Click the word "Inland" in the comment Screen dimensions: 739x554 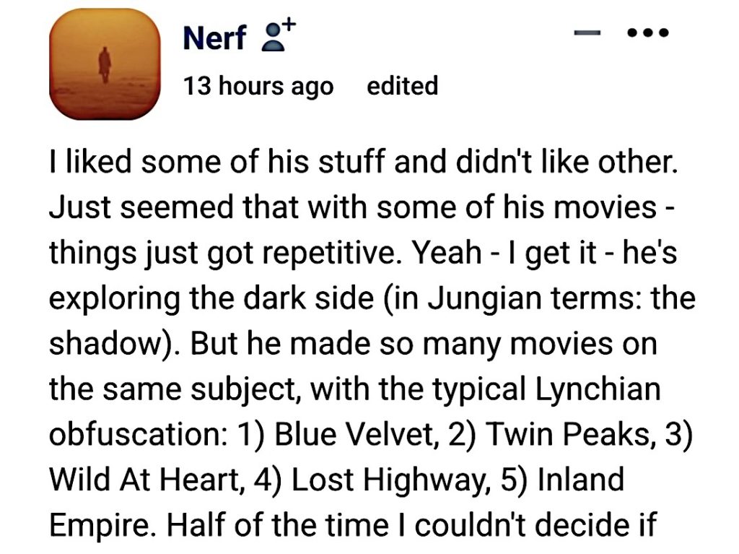pos(581,479)
